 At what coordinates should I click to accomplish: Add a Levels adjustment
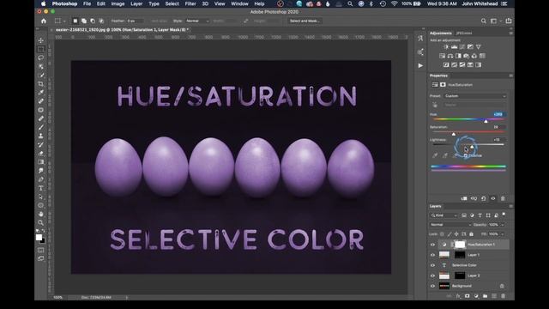(454, 47)
